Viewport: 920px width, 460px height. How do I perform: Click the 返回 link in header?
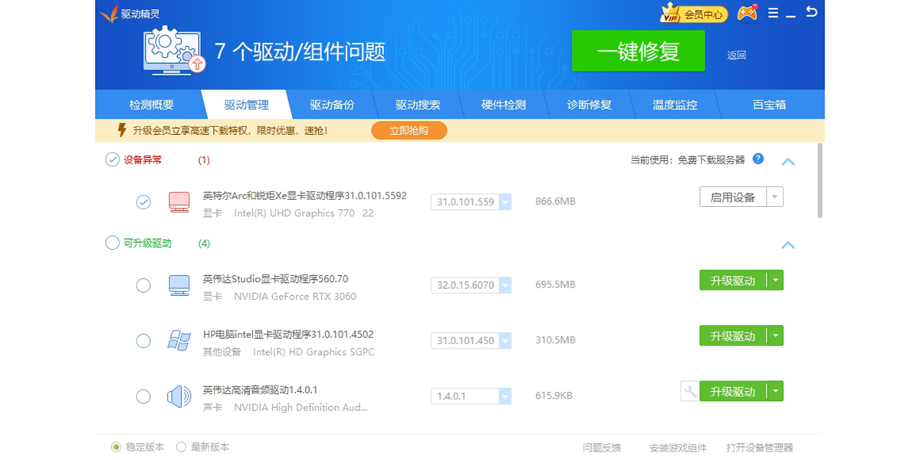click(737, 55)
